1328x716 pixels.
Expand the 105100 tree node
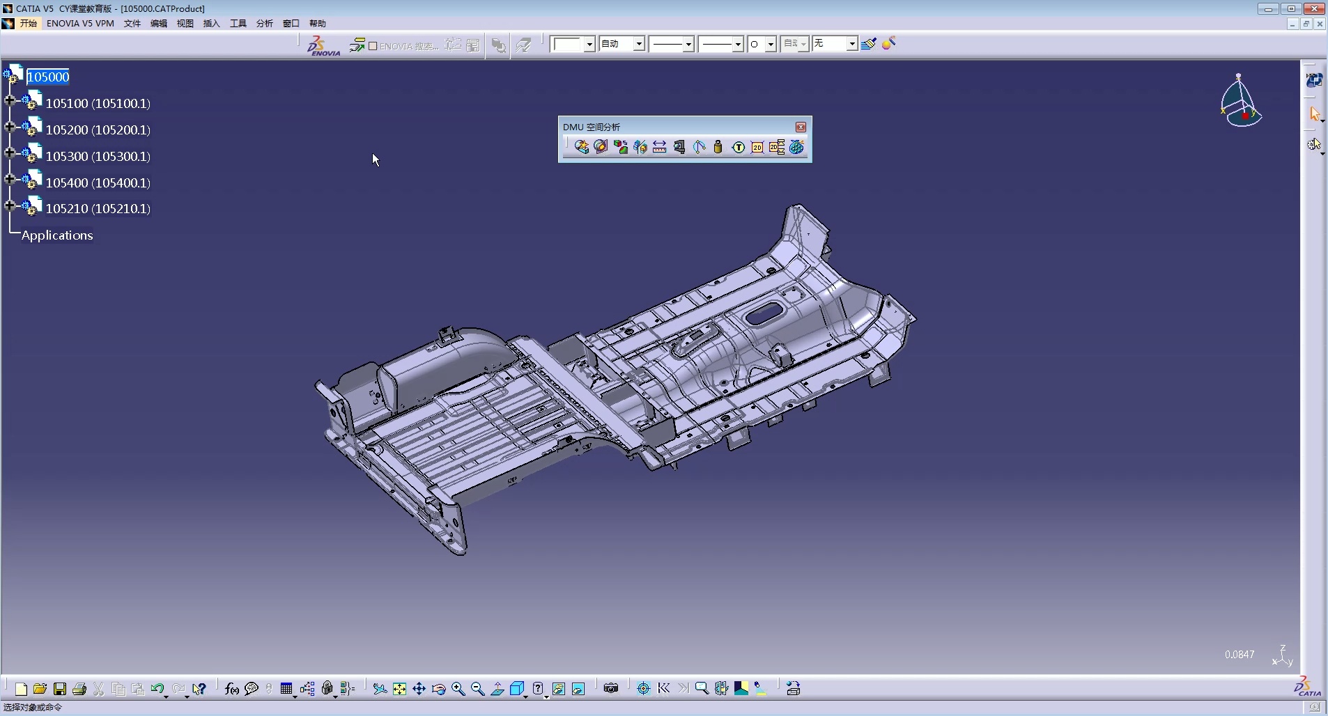coord(10,101)
